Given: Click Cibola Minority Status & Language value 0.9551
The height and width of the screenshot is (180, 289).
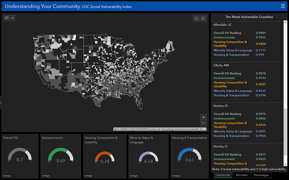Looking at the screenshot, I should pyautogui.click(x=261, y=91).
